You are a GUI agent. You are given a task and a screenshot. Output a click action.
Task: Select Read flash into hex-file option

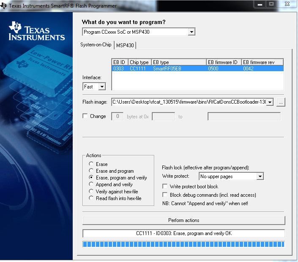[91, 198]
